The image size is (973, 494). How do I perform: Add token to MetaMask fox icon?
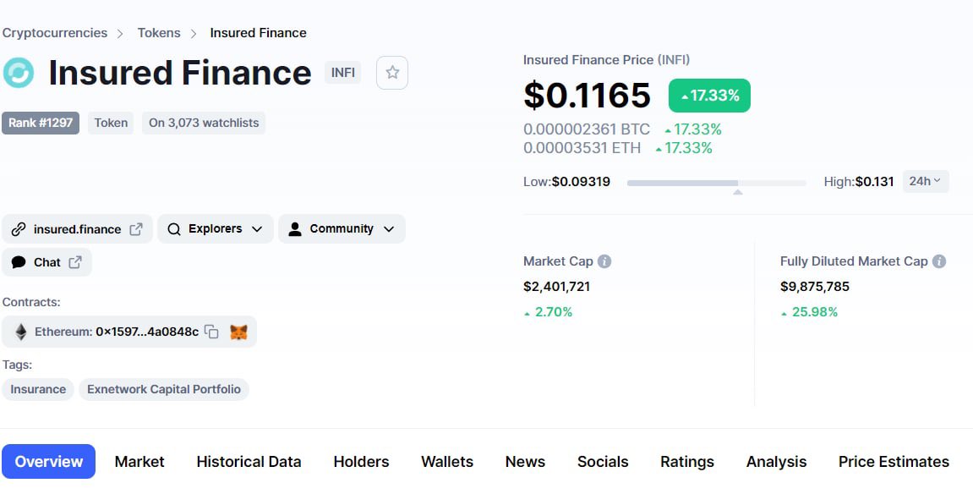coord(238,332)
